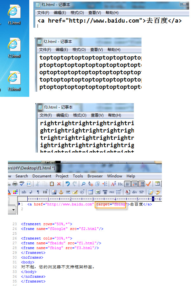Click the Redo arrow icon

tap(75, 184)
